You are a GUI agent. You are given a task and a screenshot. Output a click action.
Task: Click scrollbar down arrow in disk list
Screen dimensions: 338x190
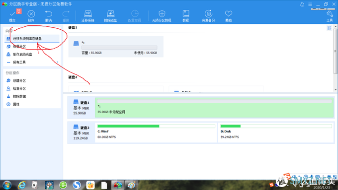tap(336, 90)
